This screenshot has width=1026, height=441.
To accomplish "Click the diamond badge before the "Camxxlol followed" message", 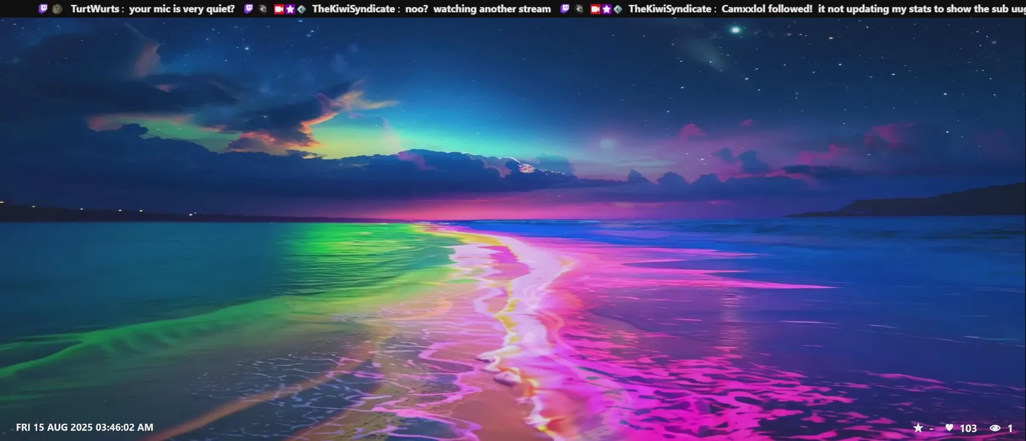I will pos(617,9).
